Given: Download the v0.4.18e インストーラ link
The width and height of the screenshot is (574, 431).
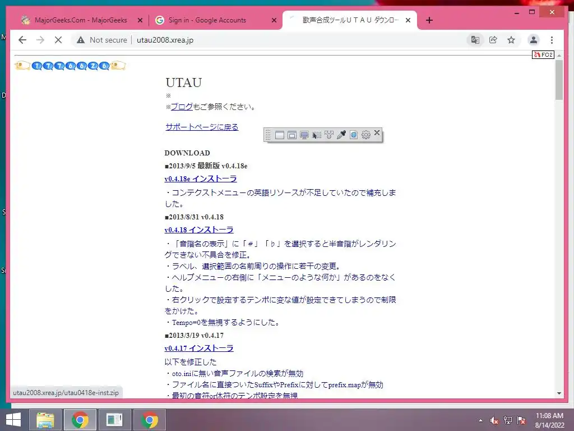Looking at the screenshot, I should pos(201,179).
